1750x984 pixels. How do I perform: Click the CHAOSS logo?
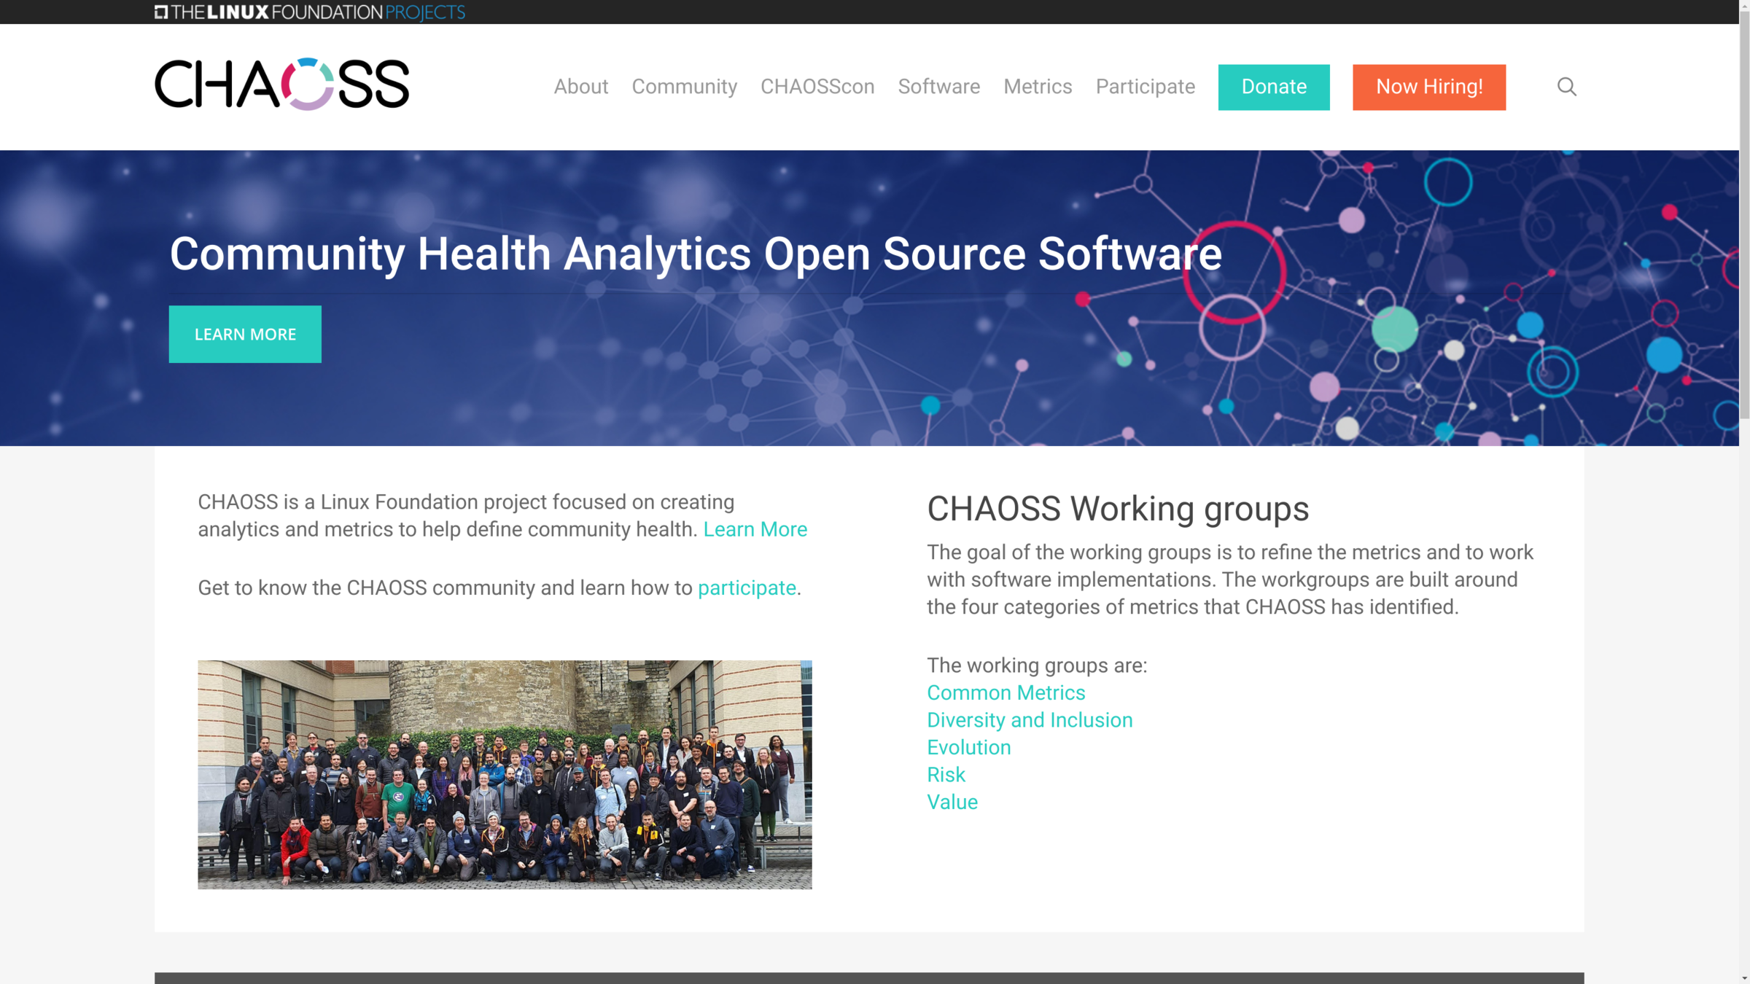(x=281, y=85)
